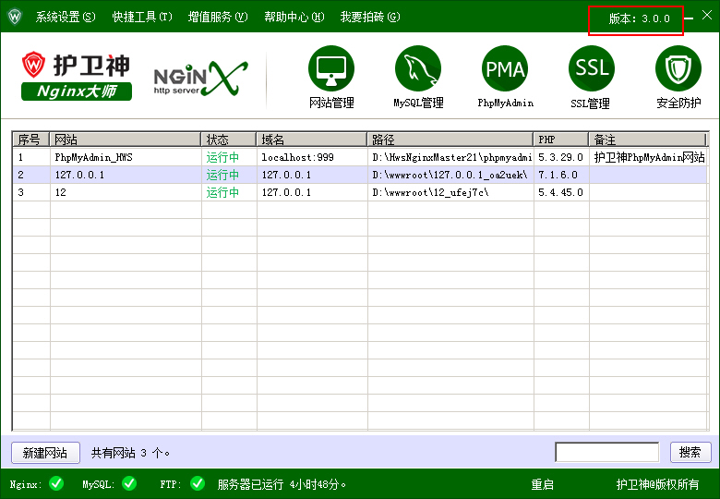Click the 护卫神®版权所有 link
720x499 pixels.
[x=657, y=484]
